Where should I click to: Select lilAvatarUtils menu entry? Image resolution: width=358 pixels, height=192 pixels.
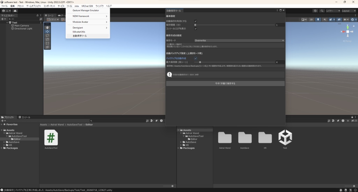(x=79, y=32)
